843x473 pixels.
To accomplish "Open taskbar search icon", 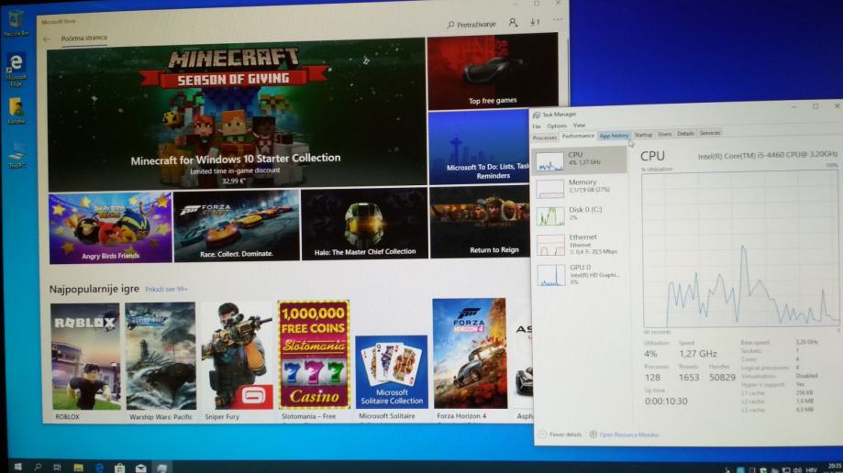I will point(38,467).
